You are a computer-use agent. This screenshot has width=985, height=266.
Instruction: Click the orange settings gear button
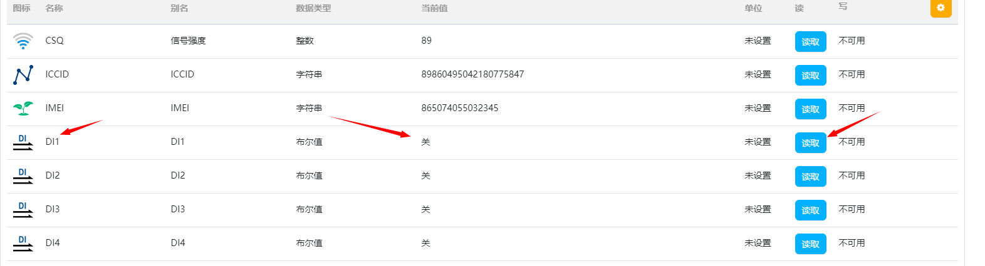pos(940,8)
